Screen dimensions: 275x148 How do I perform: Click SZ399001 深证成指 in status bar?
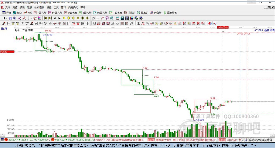[259, 140]
